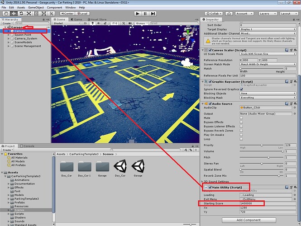Pick AudioClip with object selector circle
Screen dimensions: 301x226
pos(295,108)
